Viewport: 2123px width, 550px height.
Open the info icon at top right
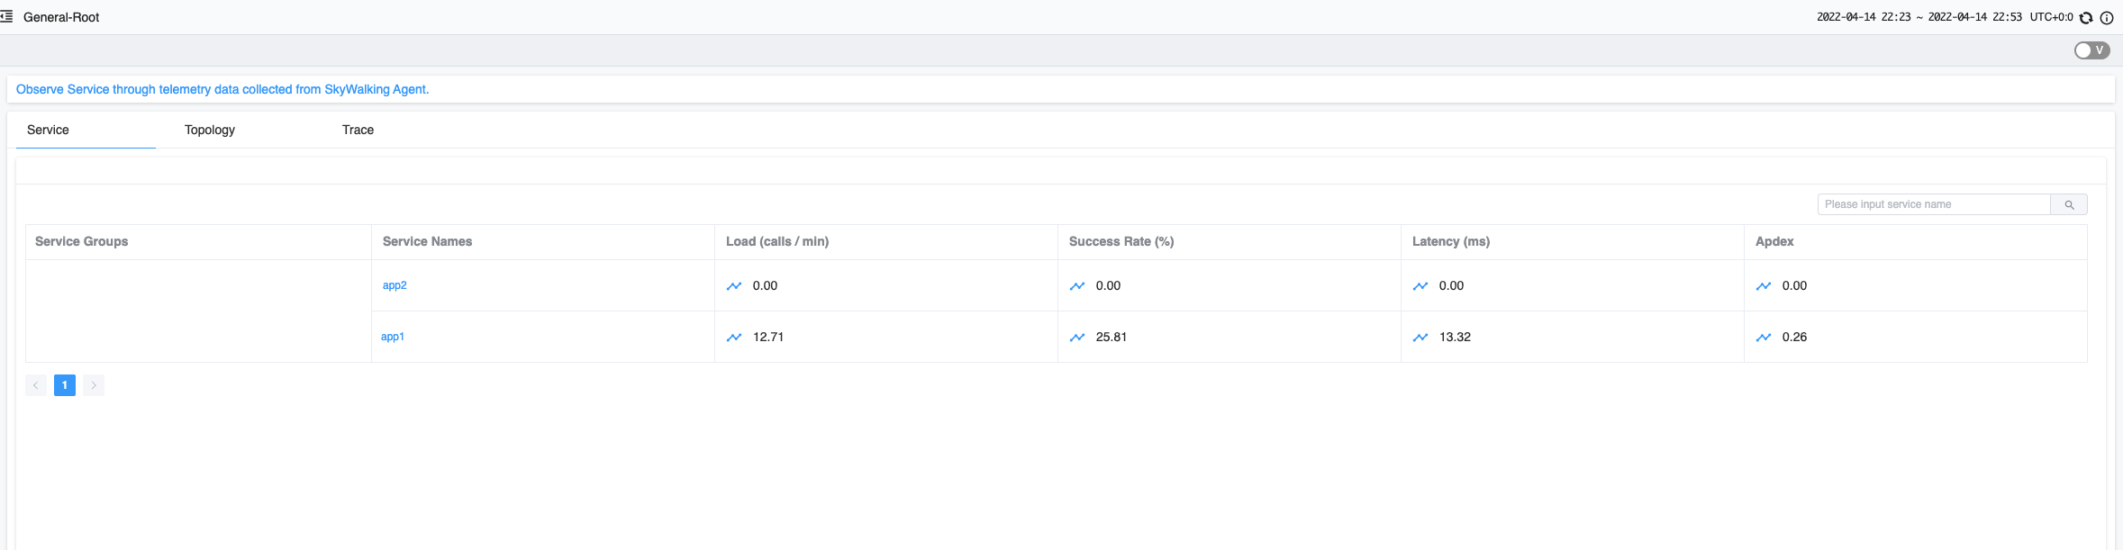2107,17
